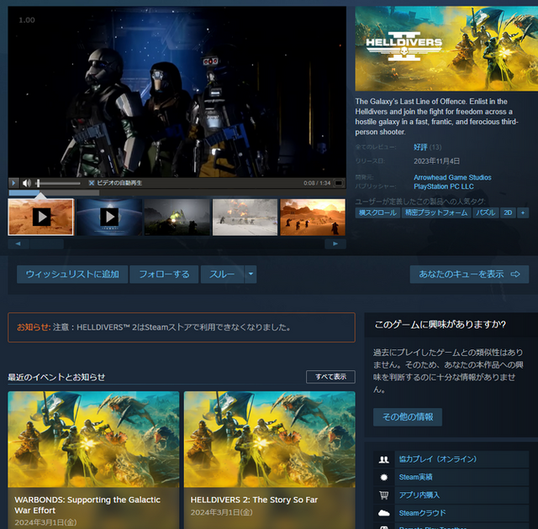This screenshot has height=529, width=538.
Task: Select the 横スクロール tag
Action: [x=377, y=212]
